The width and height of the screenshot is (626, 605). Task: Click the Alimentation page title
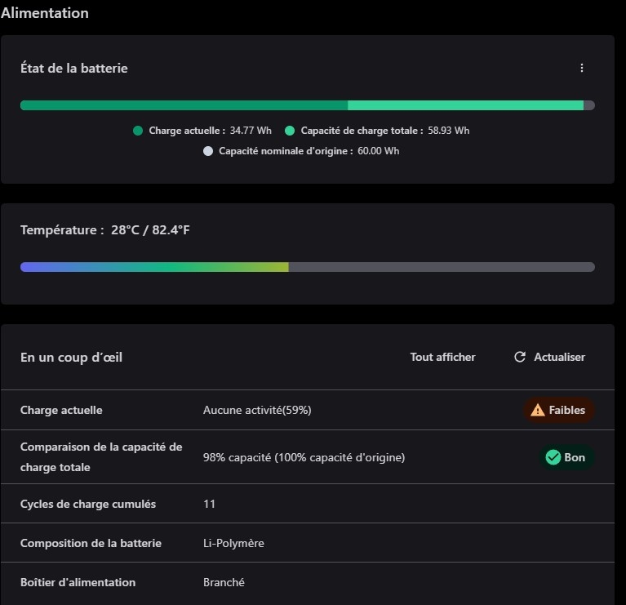45,13
